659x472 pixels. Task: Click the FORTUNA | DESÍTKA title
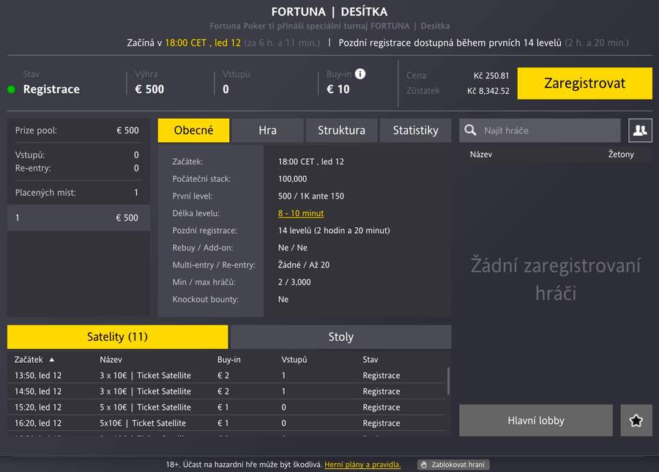tap(329, 12)
